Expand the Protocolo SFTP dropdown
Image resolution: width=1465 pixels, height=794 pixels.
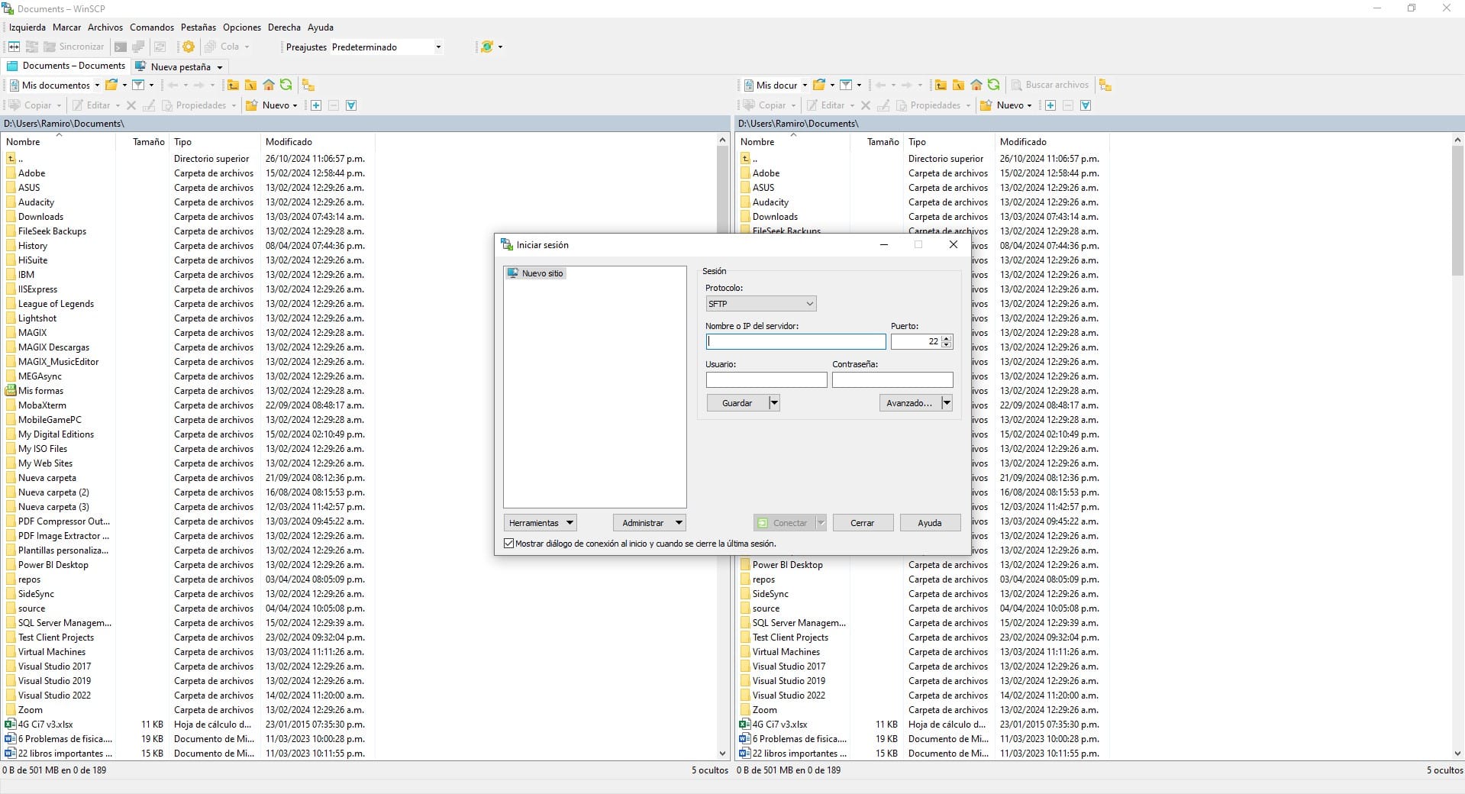point(760,304)
